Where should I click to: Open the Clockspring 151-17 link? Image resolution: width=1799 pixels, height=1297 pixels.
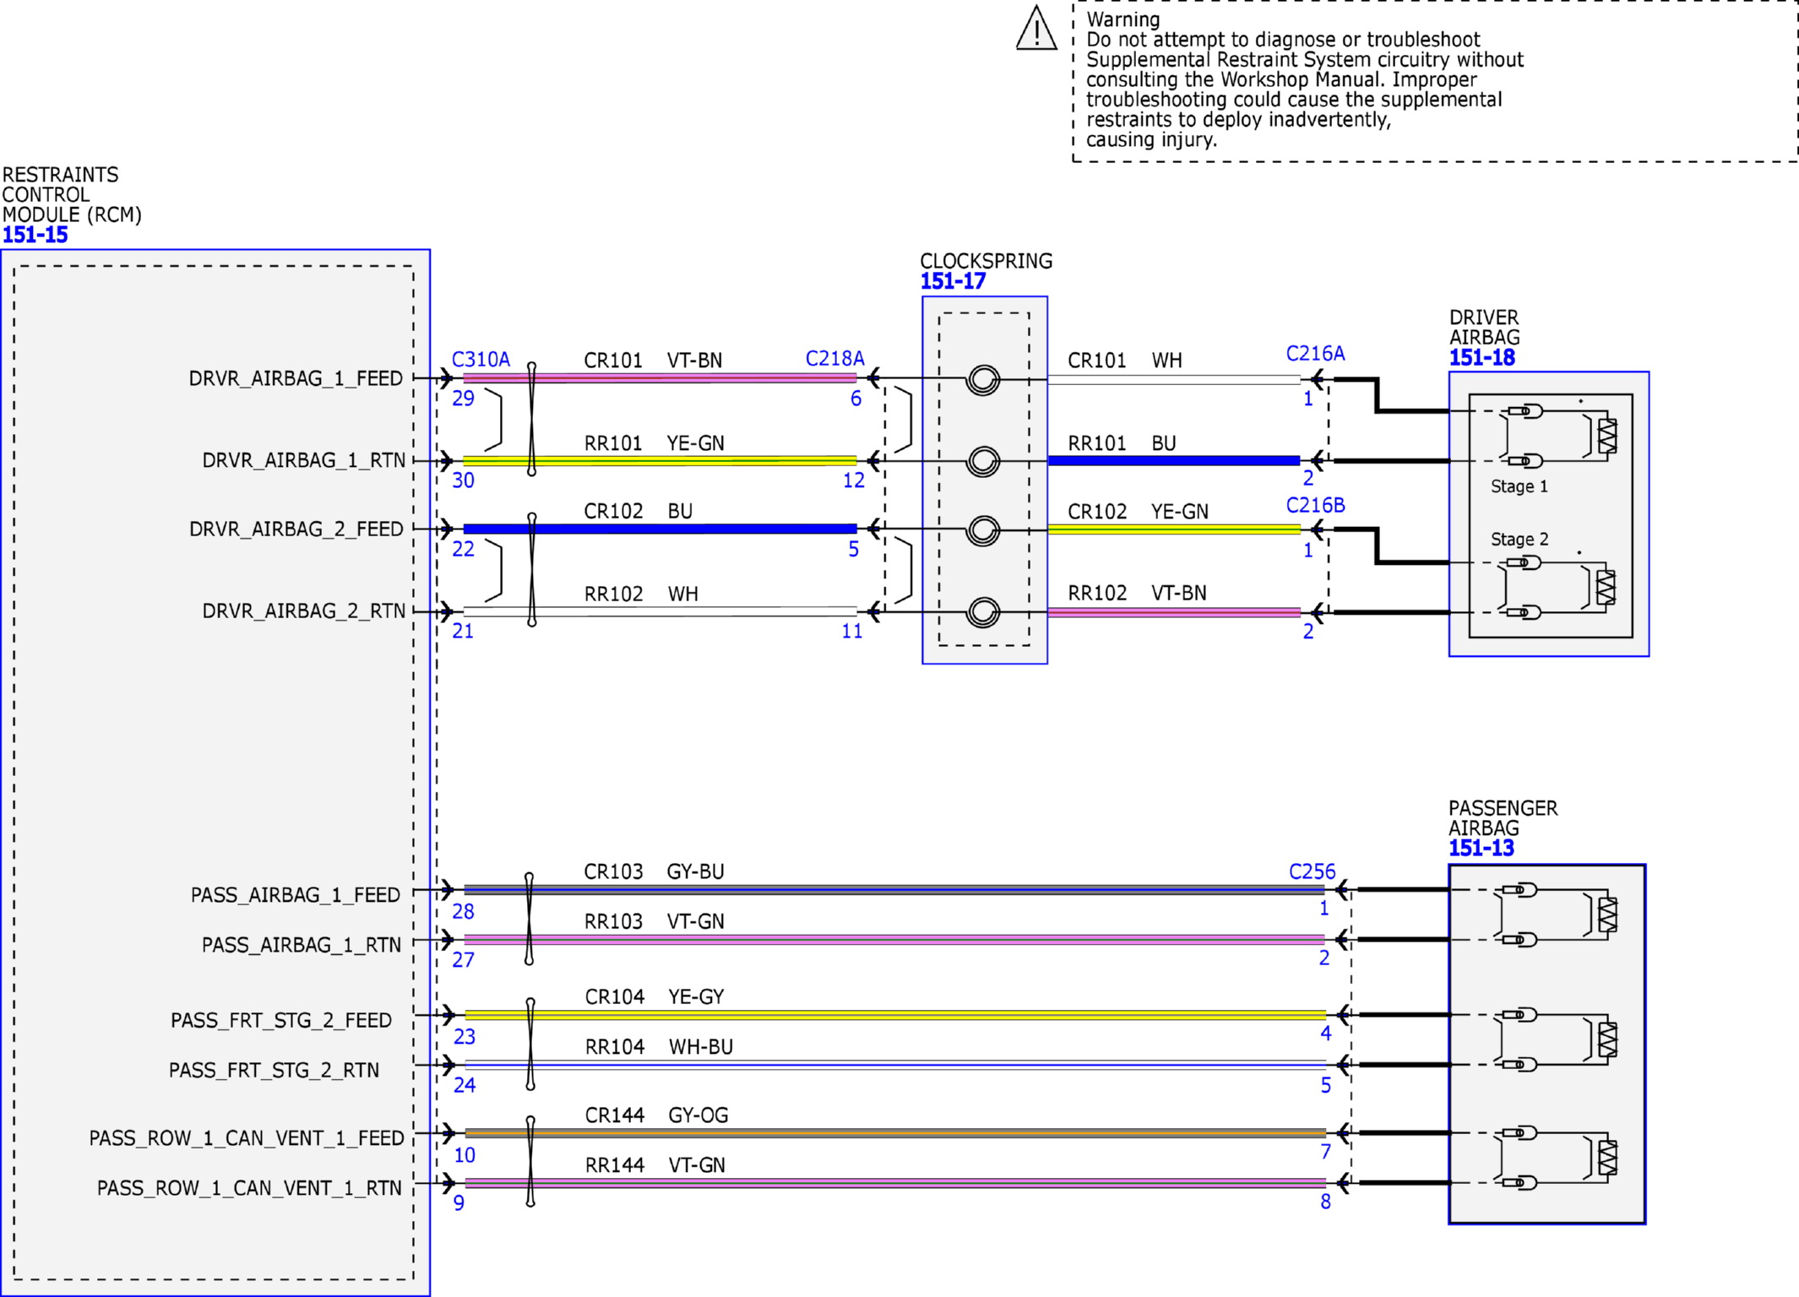[953, 281]
